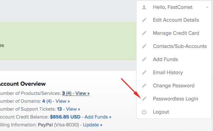213x131 pixels.
Task: Follow the Add Funds link beside credit balance
Action: coord(98,117)
